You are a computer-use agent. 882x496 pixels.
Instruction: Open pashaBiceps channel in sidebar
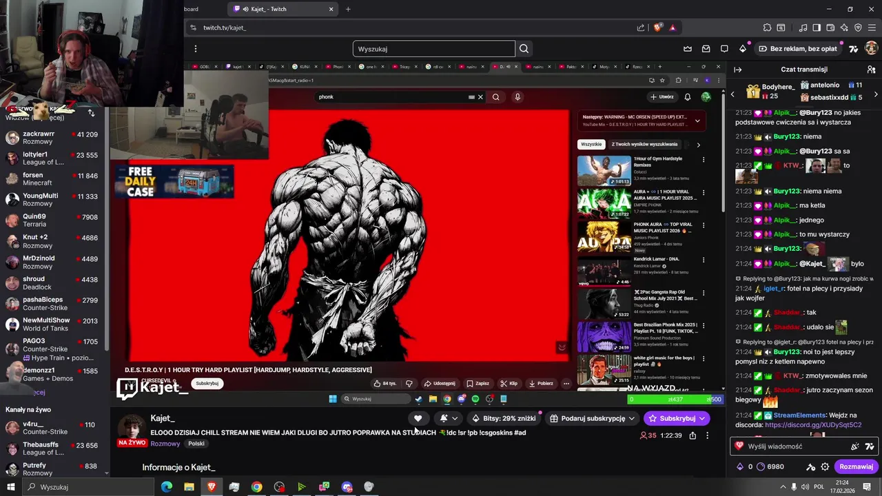pos(54,304)
